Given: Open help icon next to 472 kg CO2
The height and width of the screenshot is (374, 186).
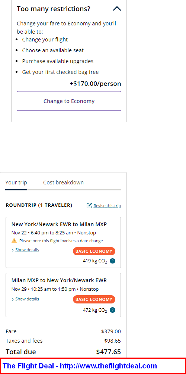Looking at the screenshot, I should pos(113,310).
